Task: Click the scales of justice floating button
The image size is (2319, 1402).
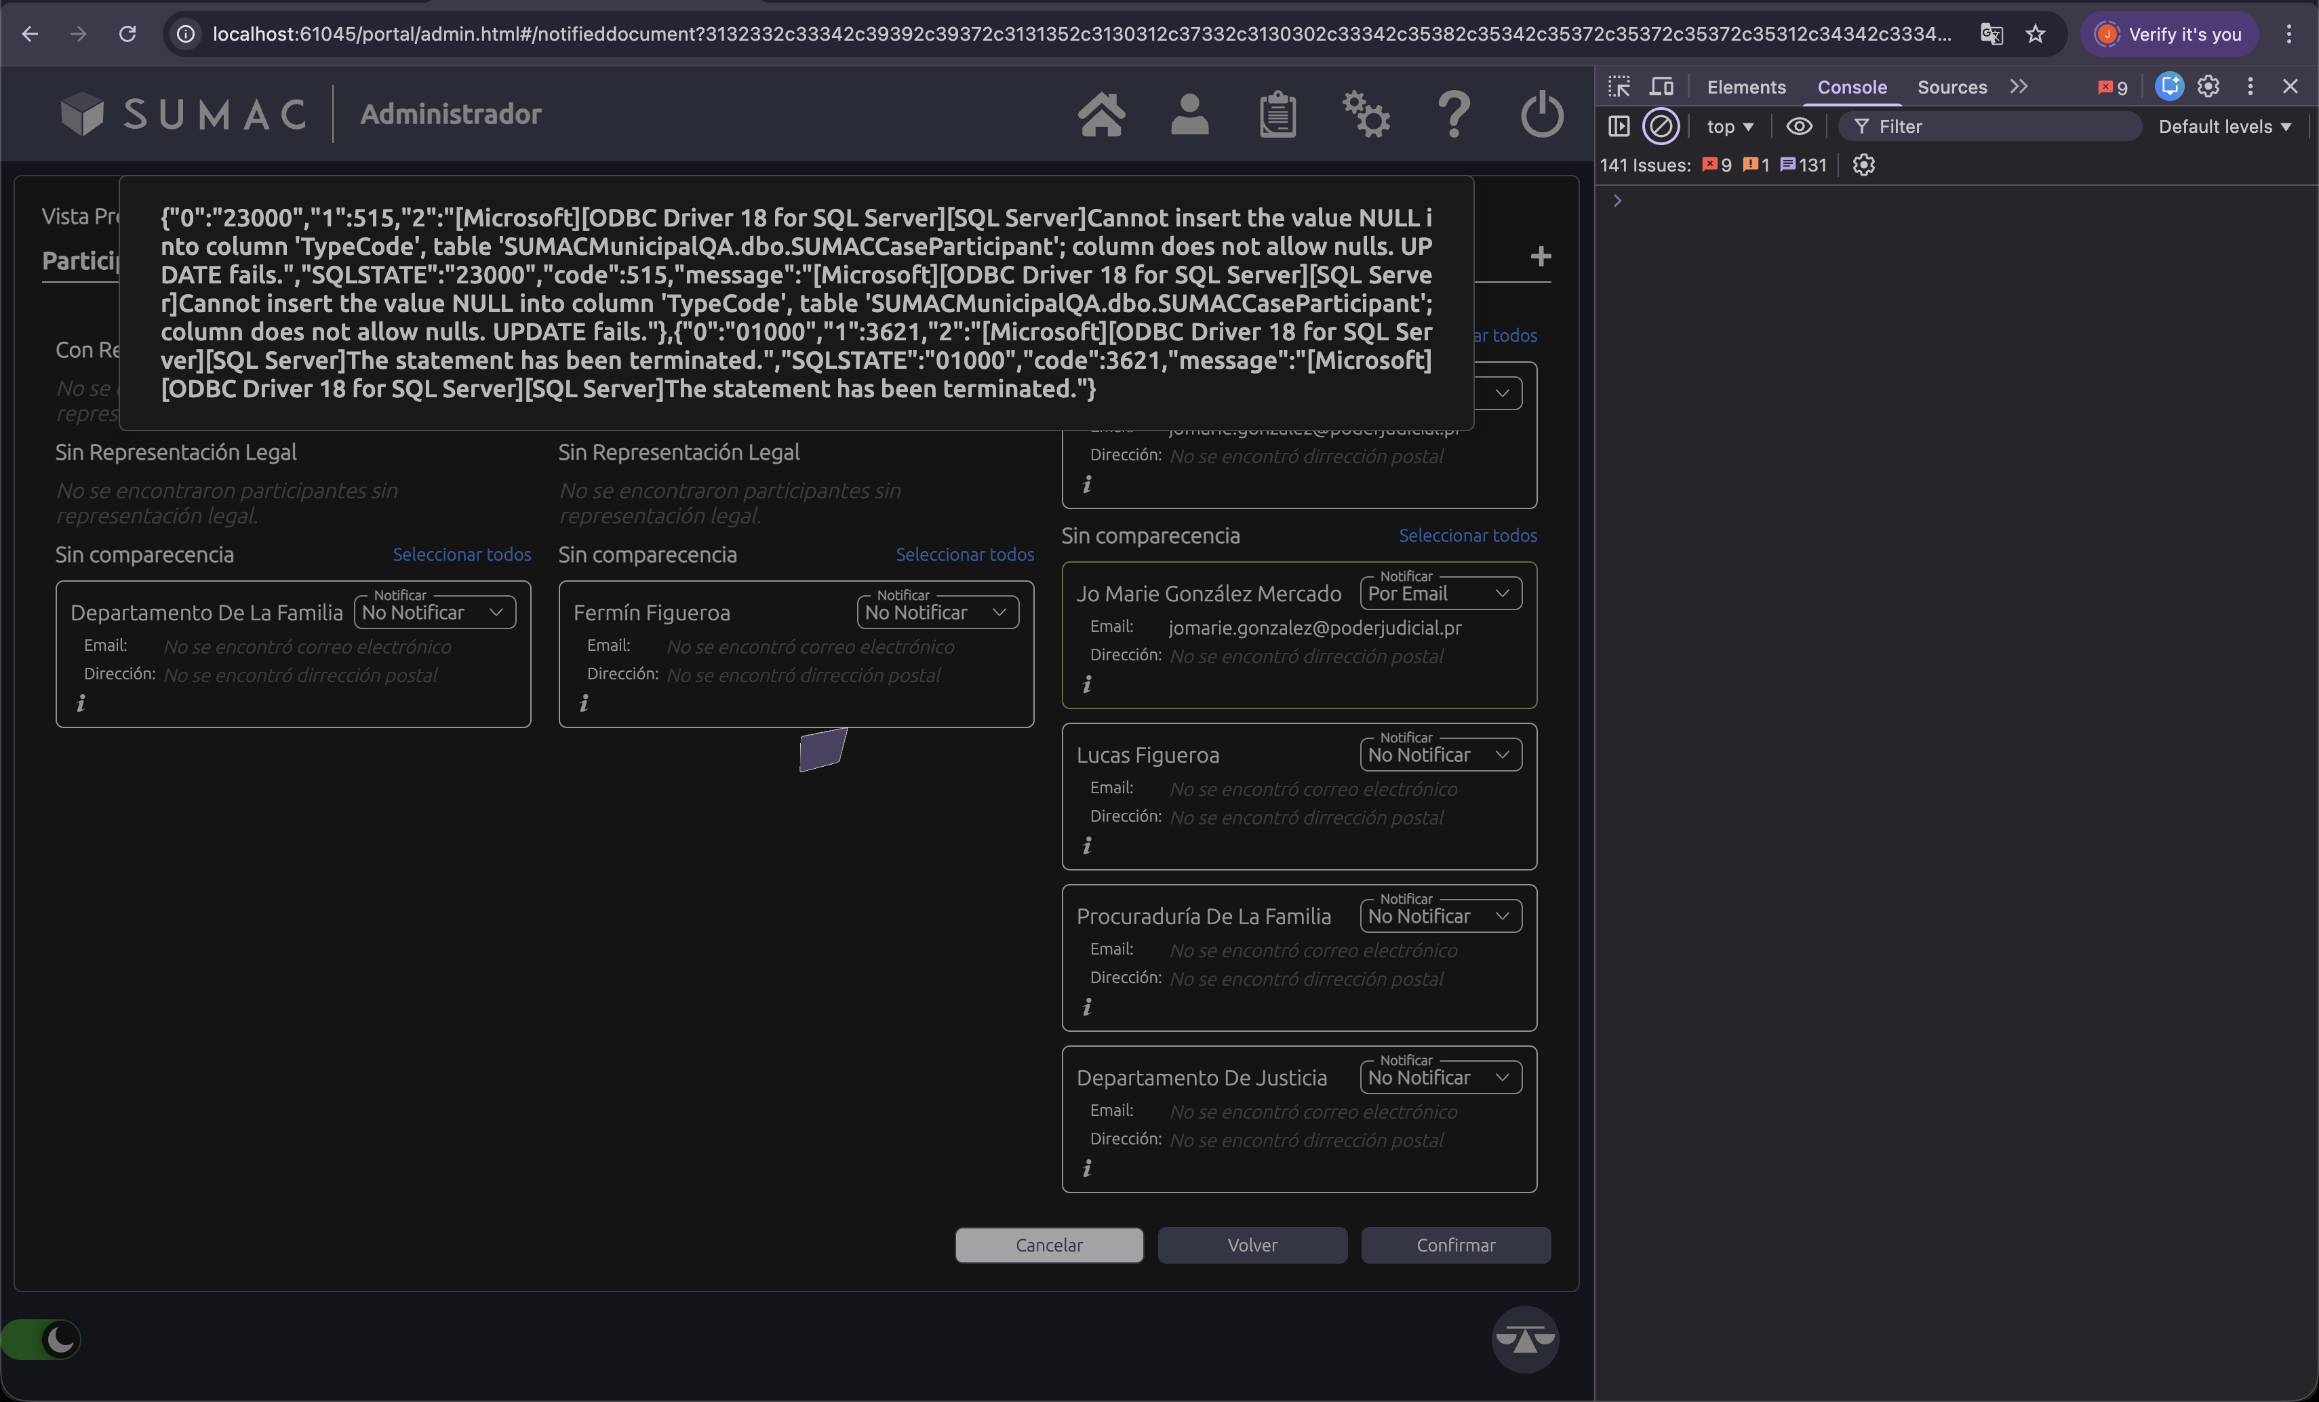Action: [x=1525, y=1338]
